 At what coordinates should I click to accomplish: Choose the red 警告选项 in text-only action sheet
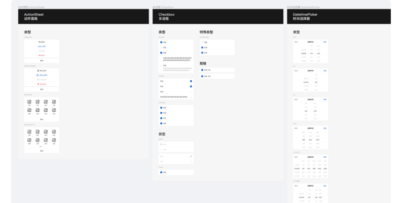point(41,55)
